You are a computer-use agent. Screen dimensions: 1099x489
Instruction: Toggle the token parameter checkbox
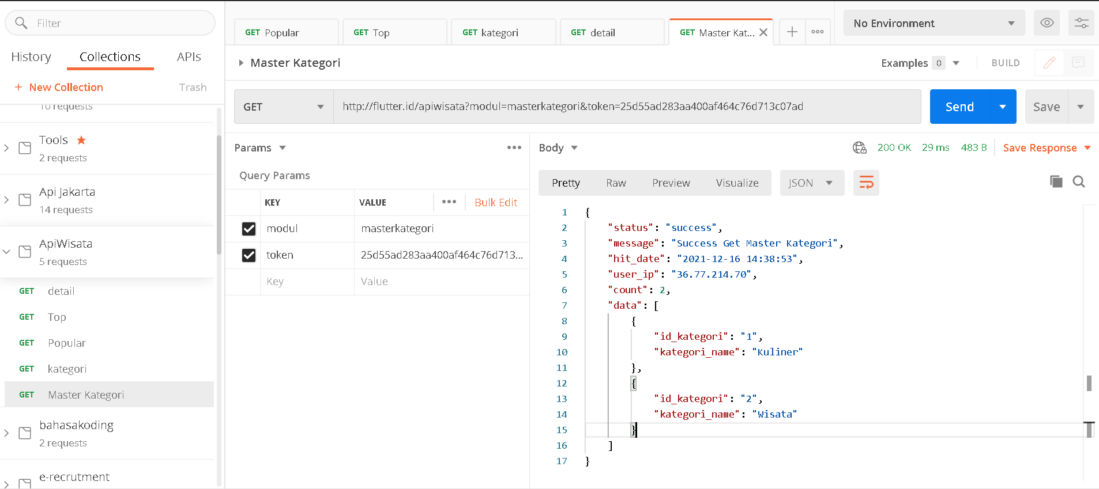pyautogui.click(x=249, y=255)
